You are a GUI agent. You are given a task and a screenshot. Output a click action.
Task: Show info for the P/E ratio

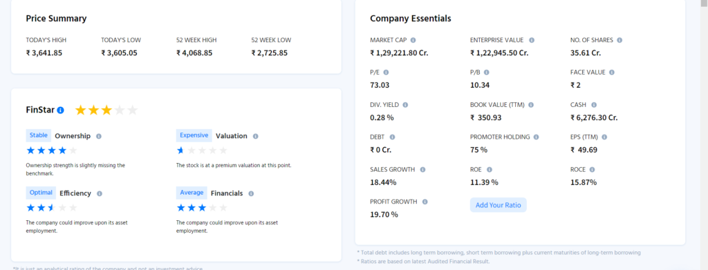[386, 72]
